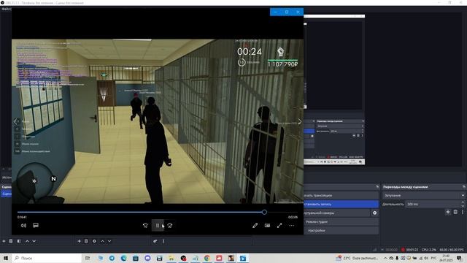Image resolution: width=467 pixels, height=263 pixels.
Task: Seek using the video progress slider handle
Action: [x=264, y=212]
